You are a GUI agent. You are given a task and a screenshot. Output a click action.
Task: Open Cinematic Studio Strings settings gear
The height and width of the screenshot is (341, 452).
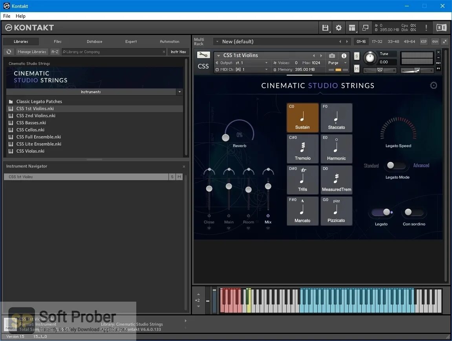[433, 85]
